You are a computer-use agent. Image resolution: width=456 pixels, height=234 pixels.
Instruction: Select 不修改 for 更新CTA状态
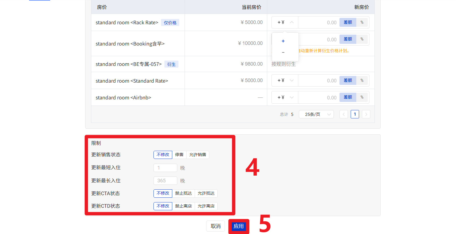tap(163, 193)
